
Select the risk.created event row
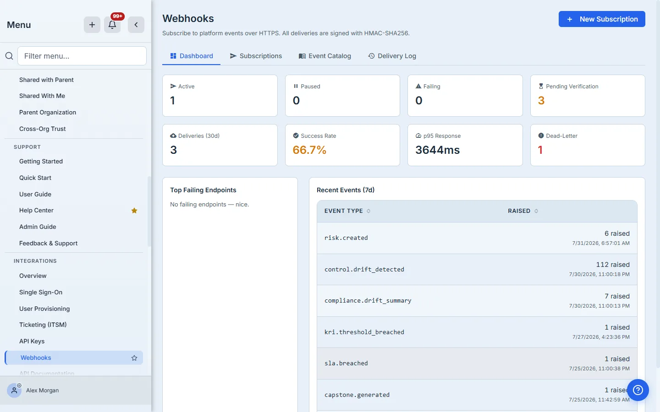(477, 238)
